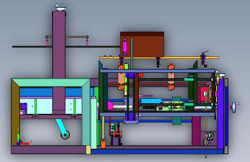
Task: Select the orange motor assembly at bottom center
Action: coord(116,134)
